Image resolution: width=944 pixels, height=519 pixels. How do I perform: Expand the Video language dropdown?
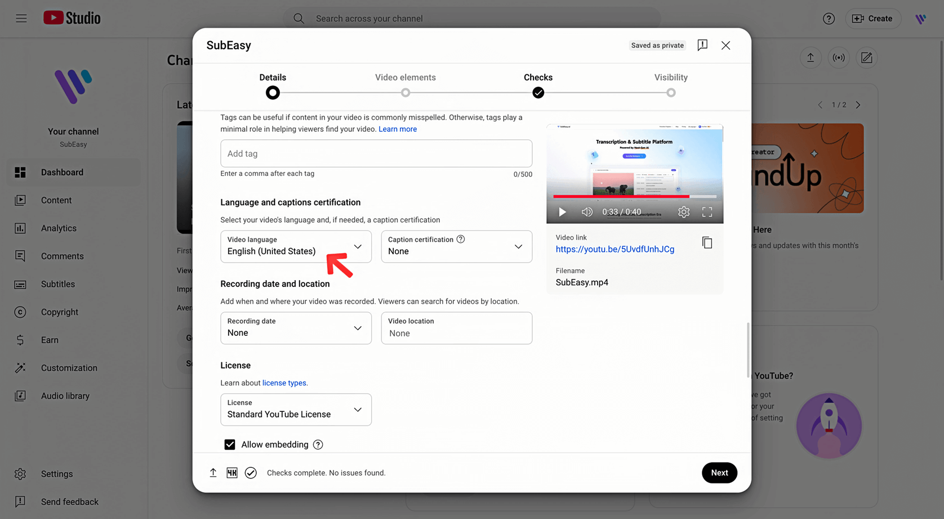click(x=296, y=246)
